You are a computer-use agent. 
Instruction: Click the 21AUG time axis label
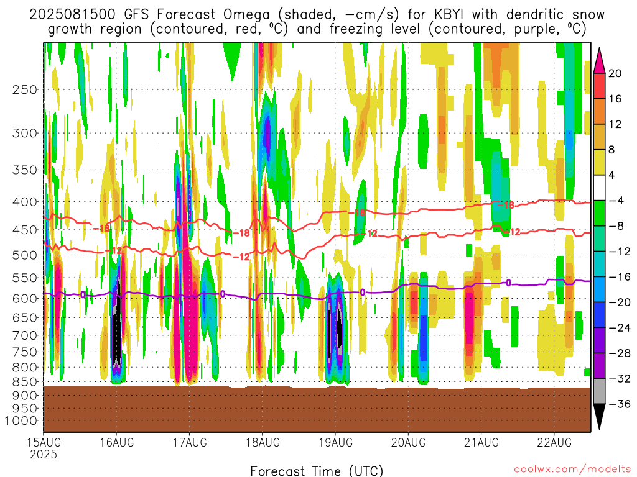481,442
